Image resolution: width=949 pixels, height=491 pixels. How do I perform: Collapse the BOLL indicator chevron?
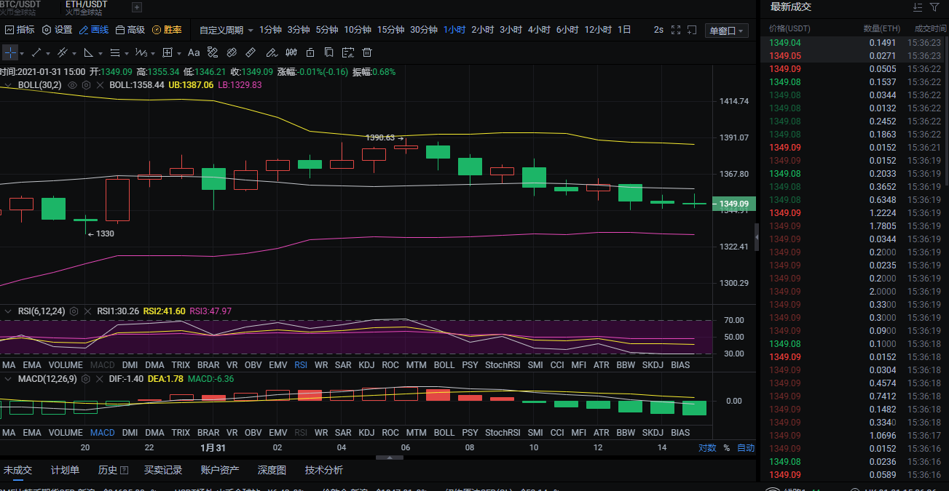pyautogui.click(x=8, y=85)
